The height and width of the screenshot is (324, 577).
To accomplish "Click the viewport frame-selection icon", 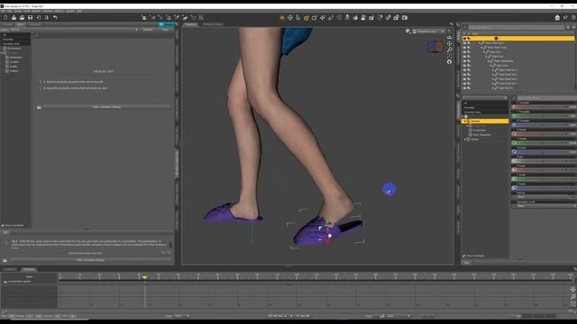I will point(449,56).
